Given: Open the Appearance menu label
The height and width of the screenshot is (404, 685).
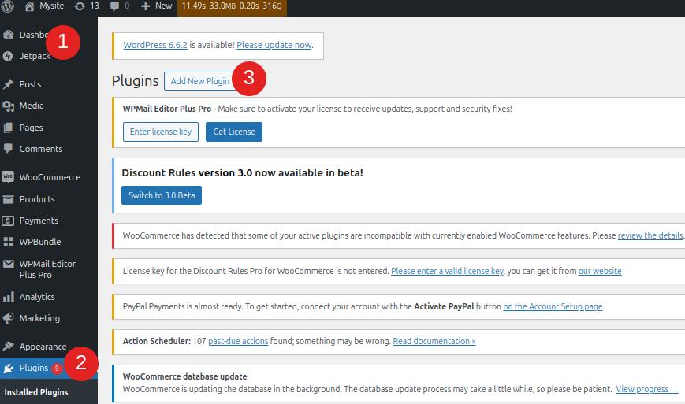Looking at the screenshot, I should (x=43, y=347).
